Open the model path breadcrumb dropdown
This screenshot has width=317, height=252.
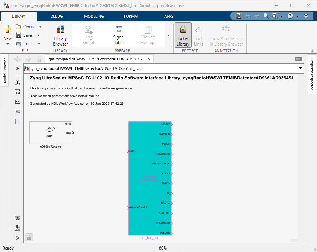click(300, 68)
